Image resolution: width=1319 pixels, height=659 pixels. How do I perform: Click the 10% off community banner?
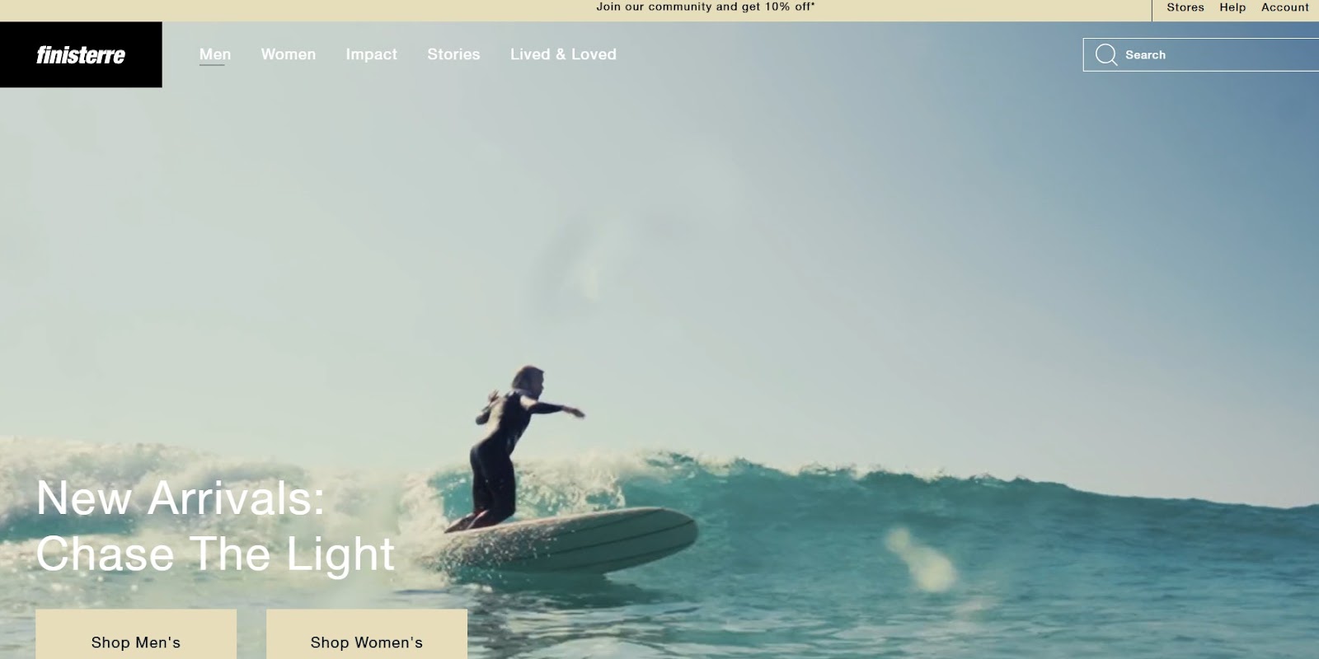pyautogui.click(x=706, y=7)
